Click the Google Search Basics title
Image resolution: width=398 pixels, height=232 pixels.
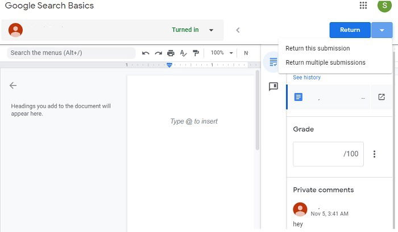click(x=49, y=6)
